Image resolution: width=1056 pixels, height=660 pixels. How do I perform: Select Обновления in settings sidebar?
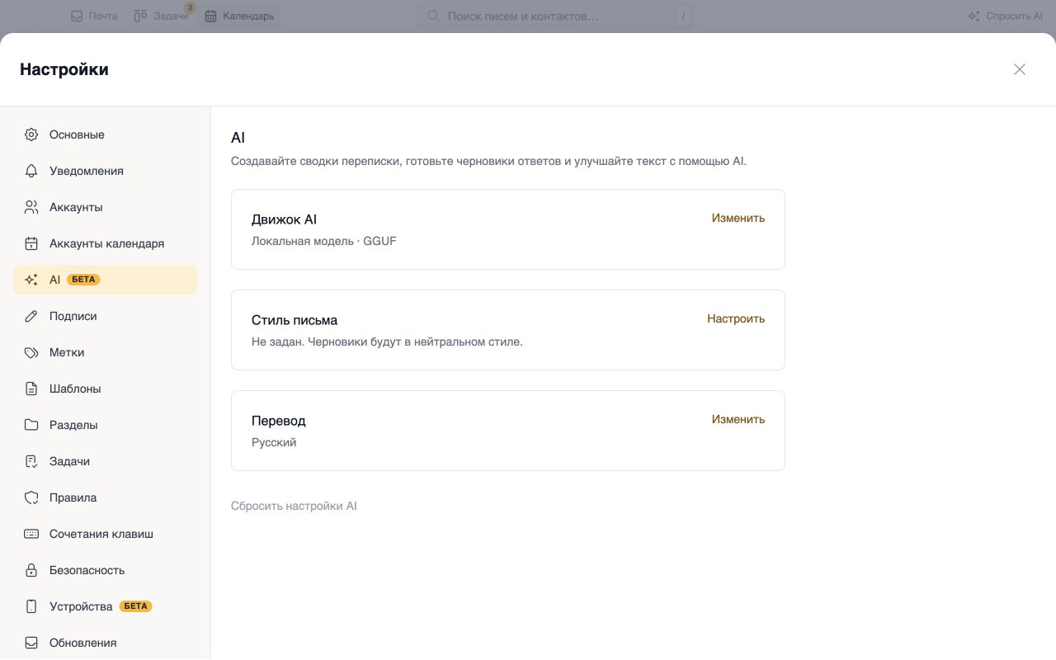tap(105, 643)
